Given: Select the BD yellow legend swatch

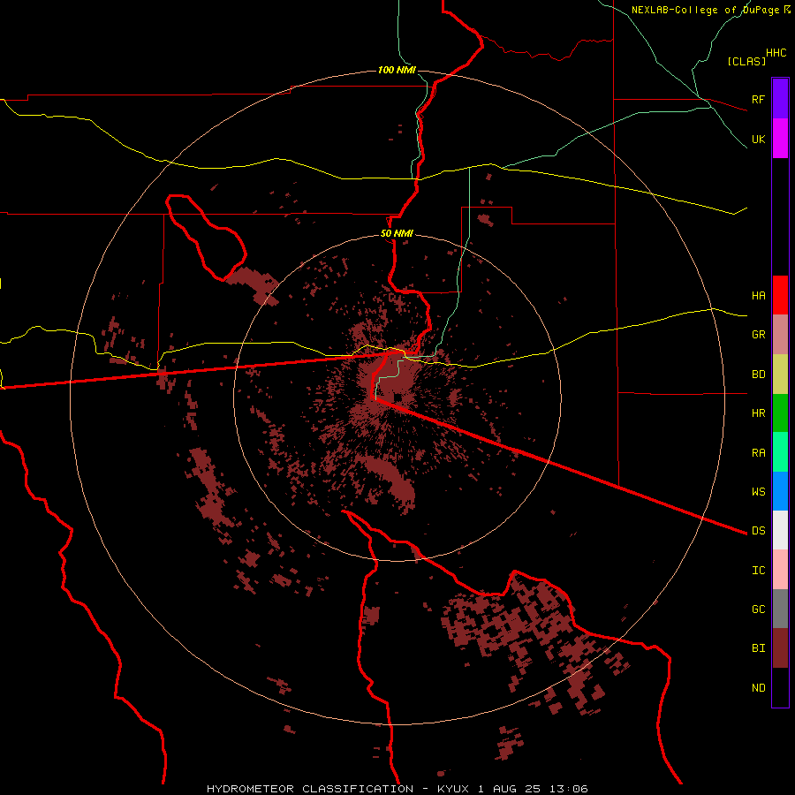Looking at the screenshot, I should click(x=780, y=375).
